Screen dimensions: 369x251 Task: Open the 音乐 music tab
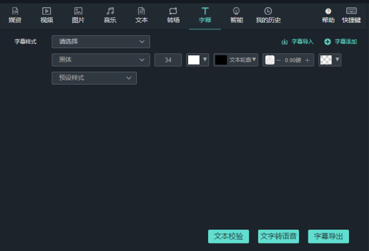pos(110,15)
